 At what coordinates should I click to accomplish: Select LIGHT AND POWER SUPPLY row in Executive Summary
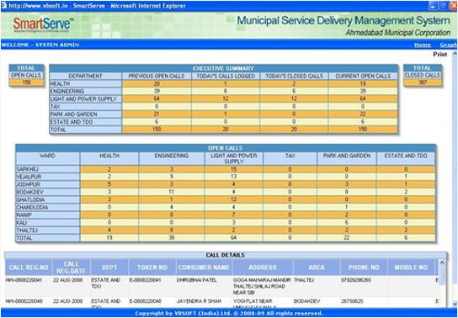coord(223,99)
